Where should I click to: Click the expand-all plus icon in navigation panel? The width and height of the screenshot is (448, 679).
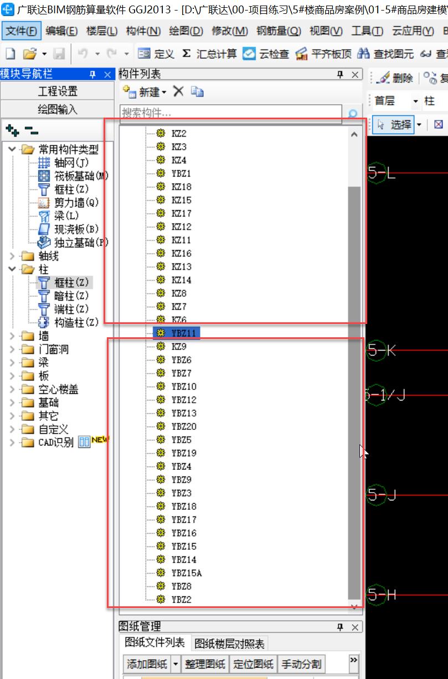point(12,130)
